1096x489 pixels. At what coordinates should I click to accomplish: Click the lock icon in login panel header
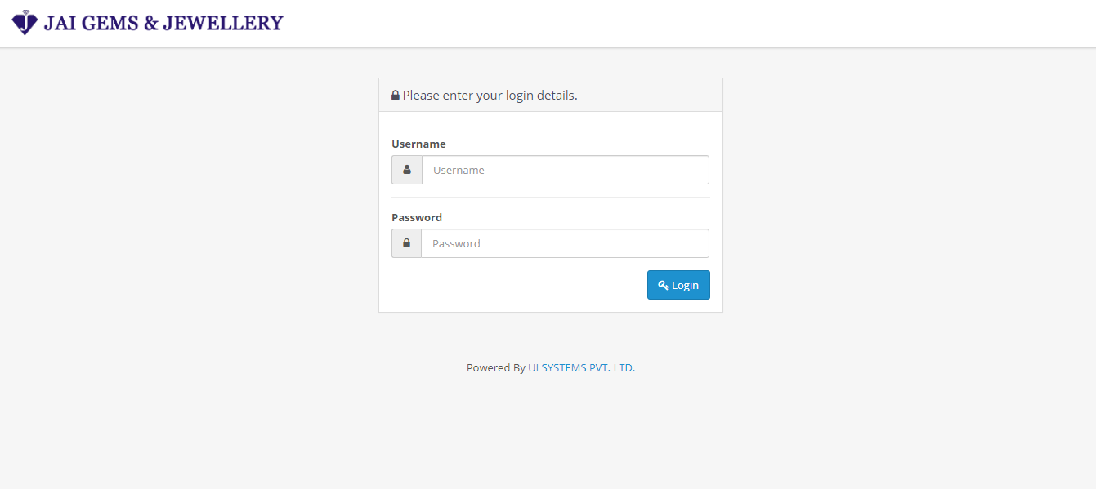[x=396, y=96]
